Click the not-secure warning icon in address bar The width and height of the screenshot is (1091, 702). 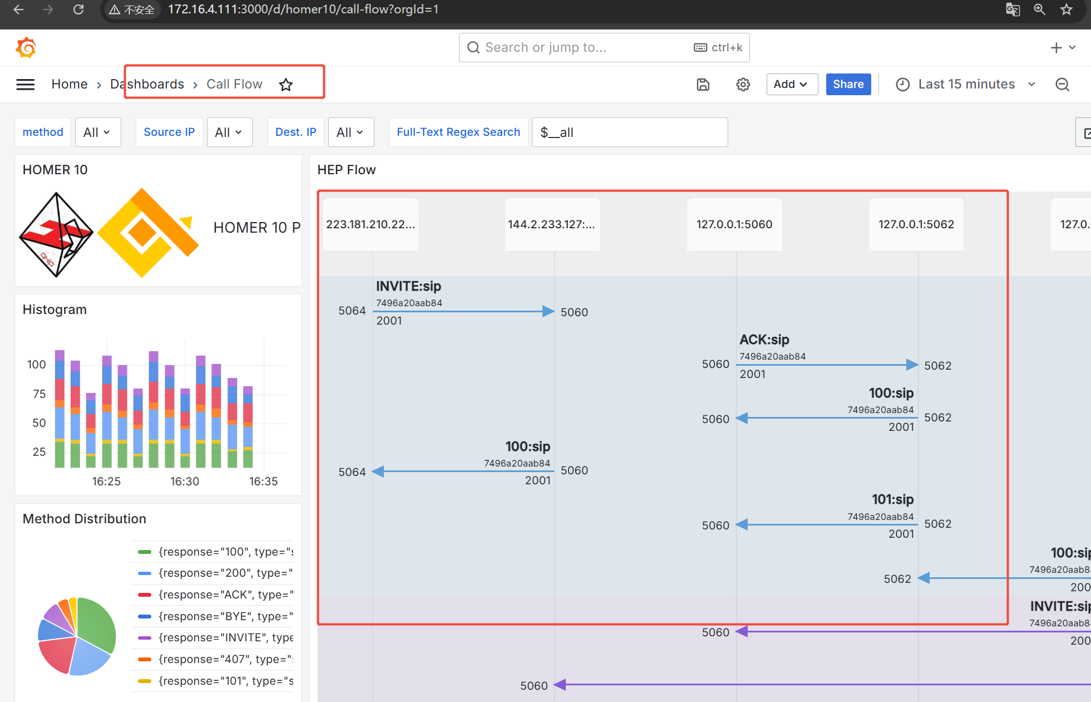(x=115, y=10)
